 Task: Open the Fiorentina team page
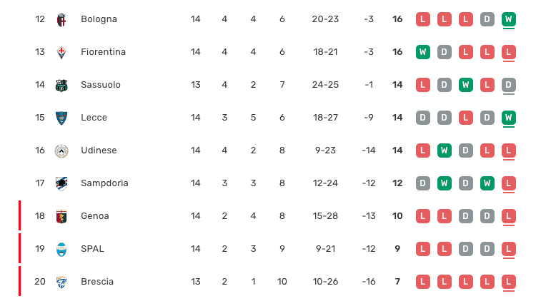click(103, 52)
